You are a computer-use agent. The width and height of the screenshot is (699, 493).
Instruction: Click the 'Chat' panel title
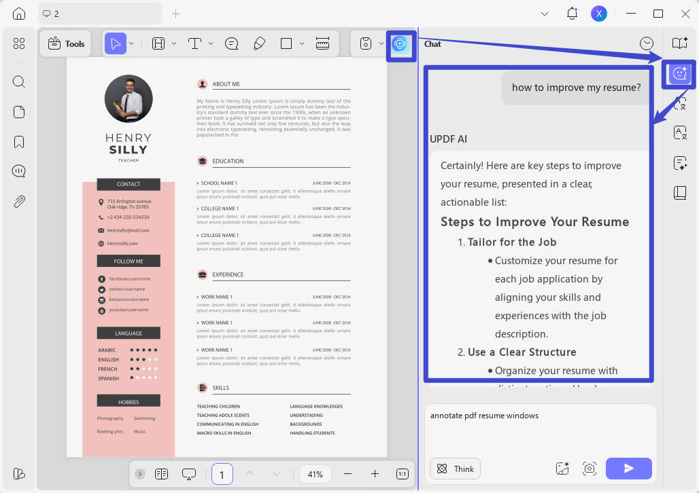point(432,43)
